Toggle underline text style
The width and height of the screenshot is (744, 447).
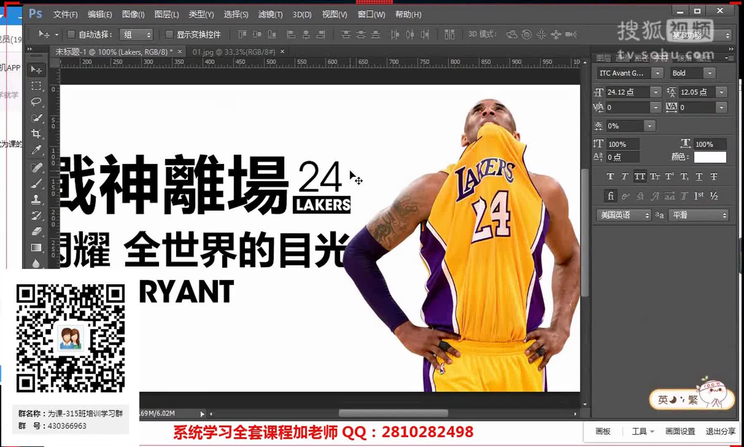coord(699,177)
